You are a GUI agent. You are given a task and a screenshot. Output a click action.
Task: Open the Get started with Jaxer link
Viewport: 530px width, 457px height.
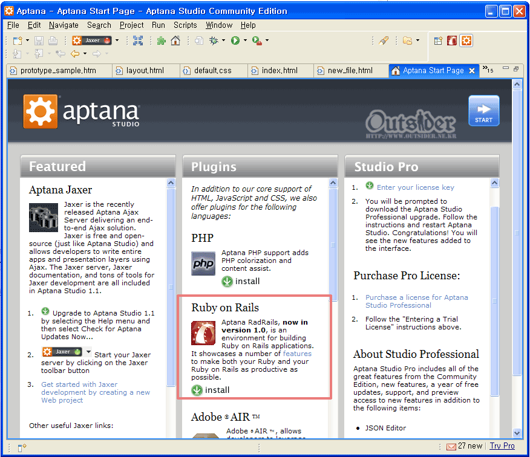(96, 392)
